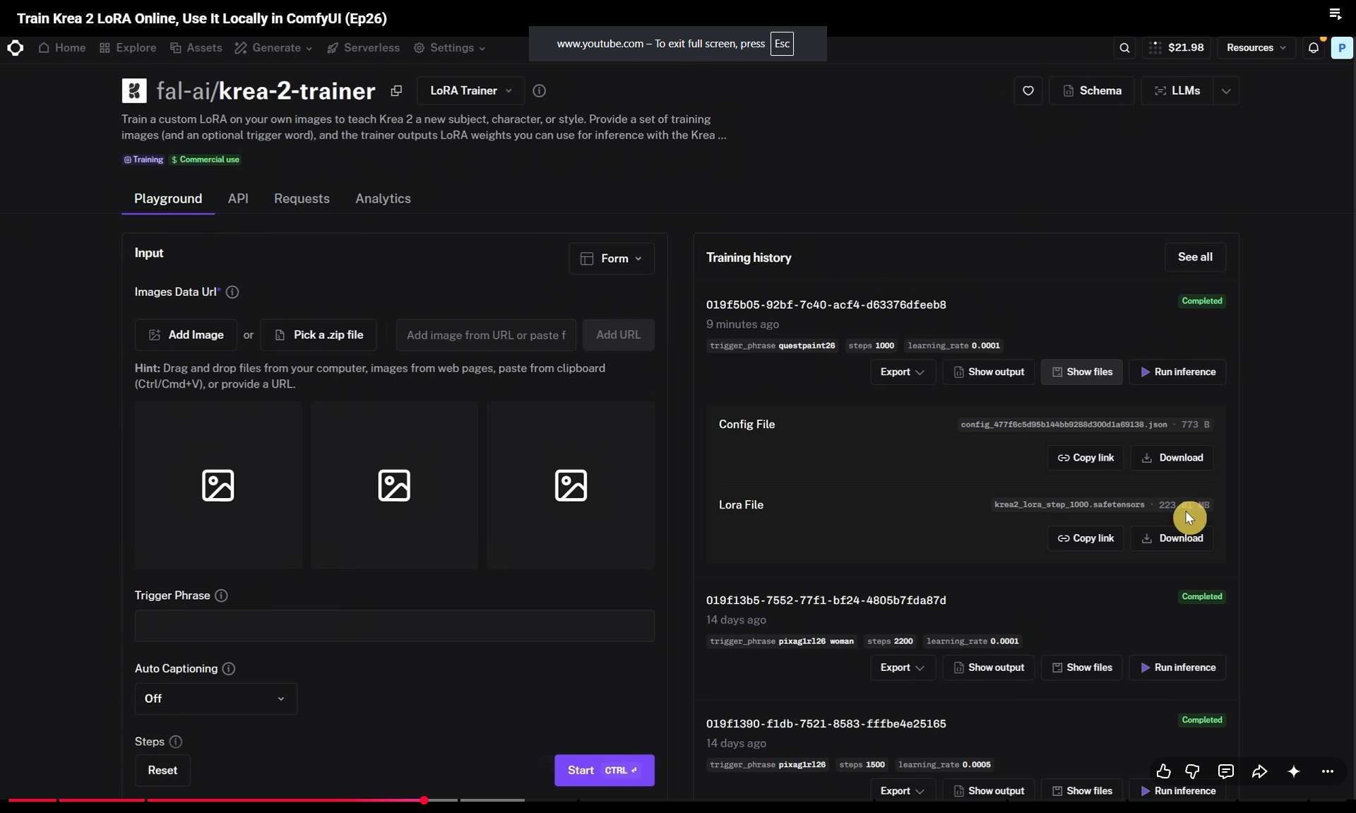Click See all training history

click(x=1195, y=257)
